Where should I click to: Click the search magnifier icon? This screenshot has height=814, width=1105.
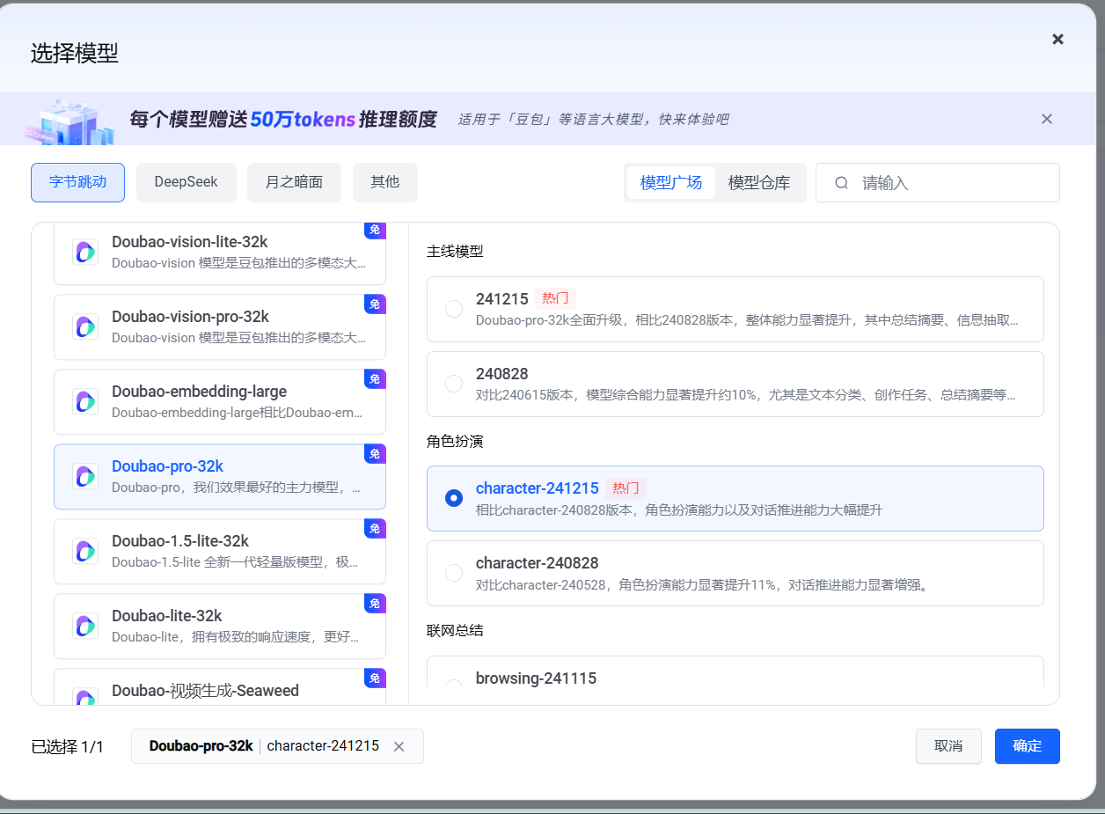pos(842,183)
